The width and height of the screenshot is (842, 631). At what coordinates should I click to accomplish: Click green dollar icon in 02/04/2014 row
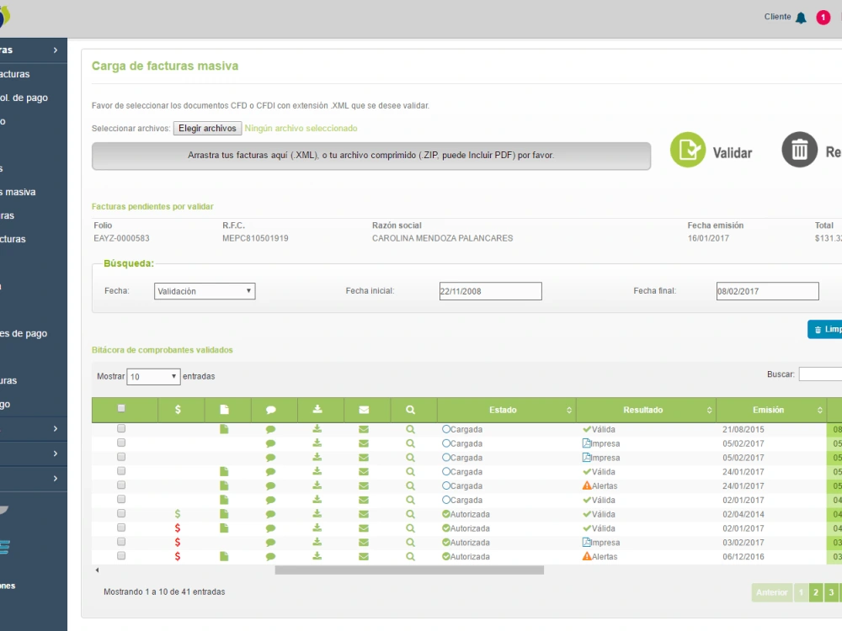[x=178, y=514]
